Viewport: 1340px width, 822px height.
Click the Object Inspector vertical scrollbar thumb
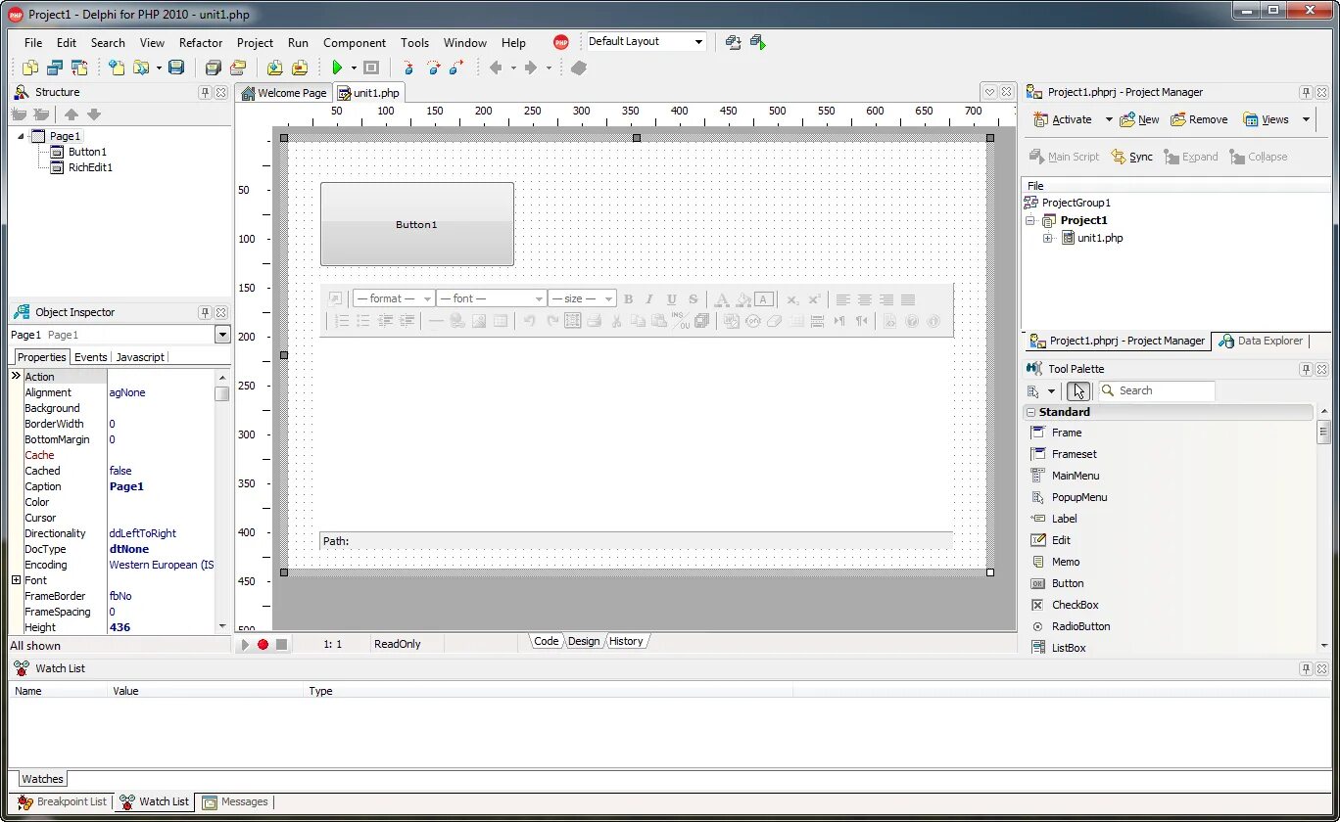(222, 393)
